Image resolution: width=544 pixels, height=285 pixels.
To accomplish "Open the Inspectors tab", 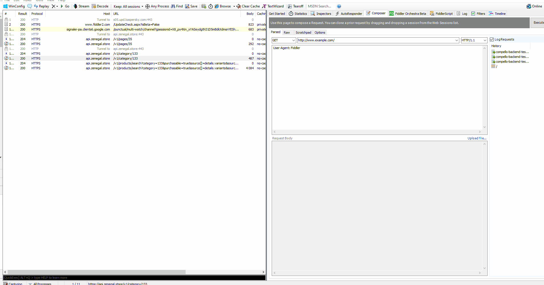I will tap(321, 14).
